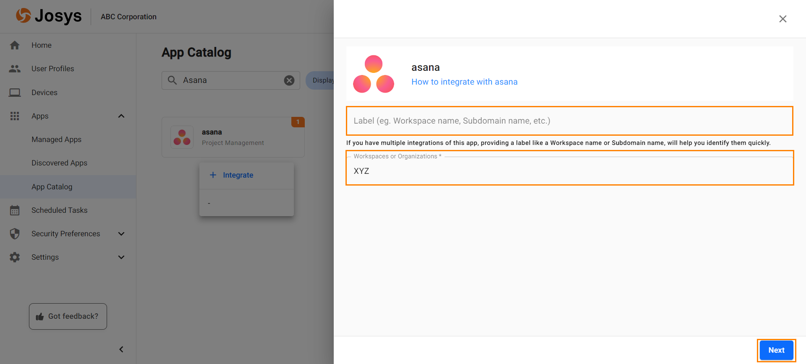
Task: Open Devices page
Action: (x=44, y=93)
